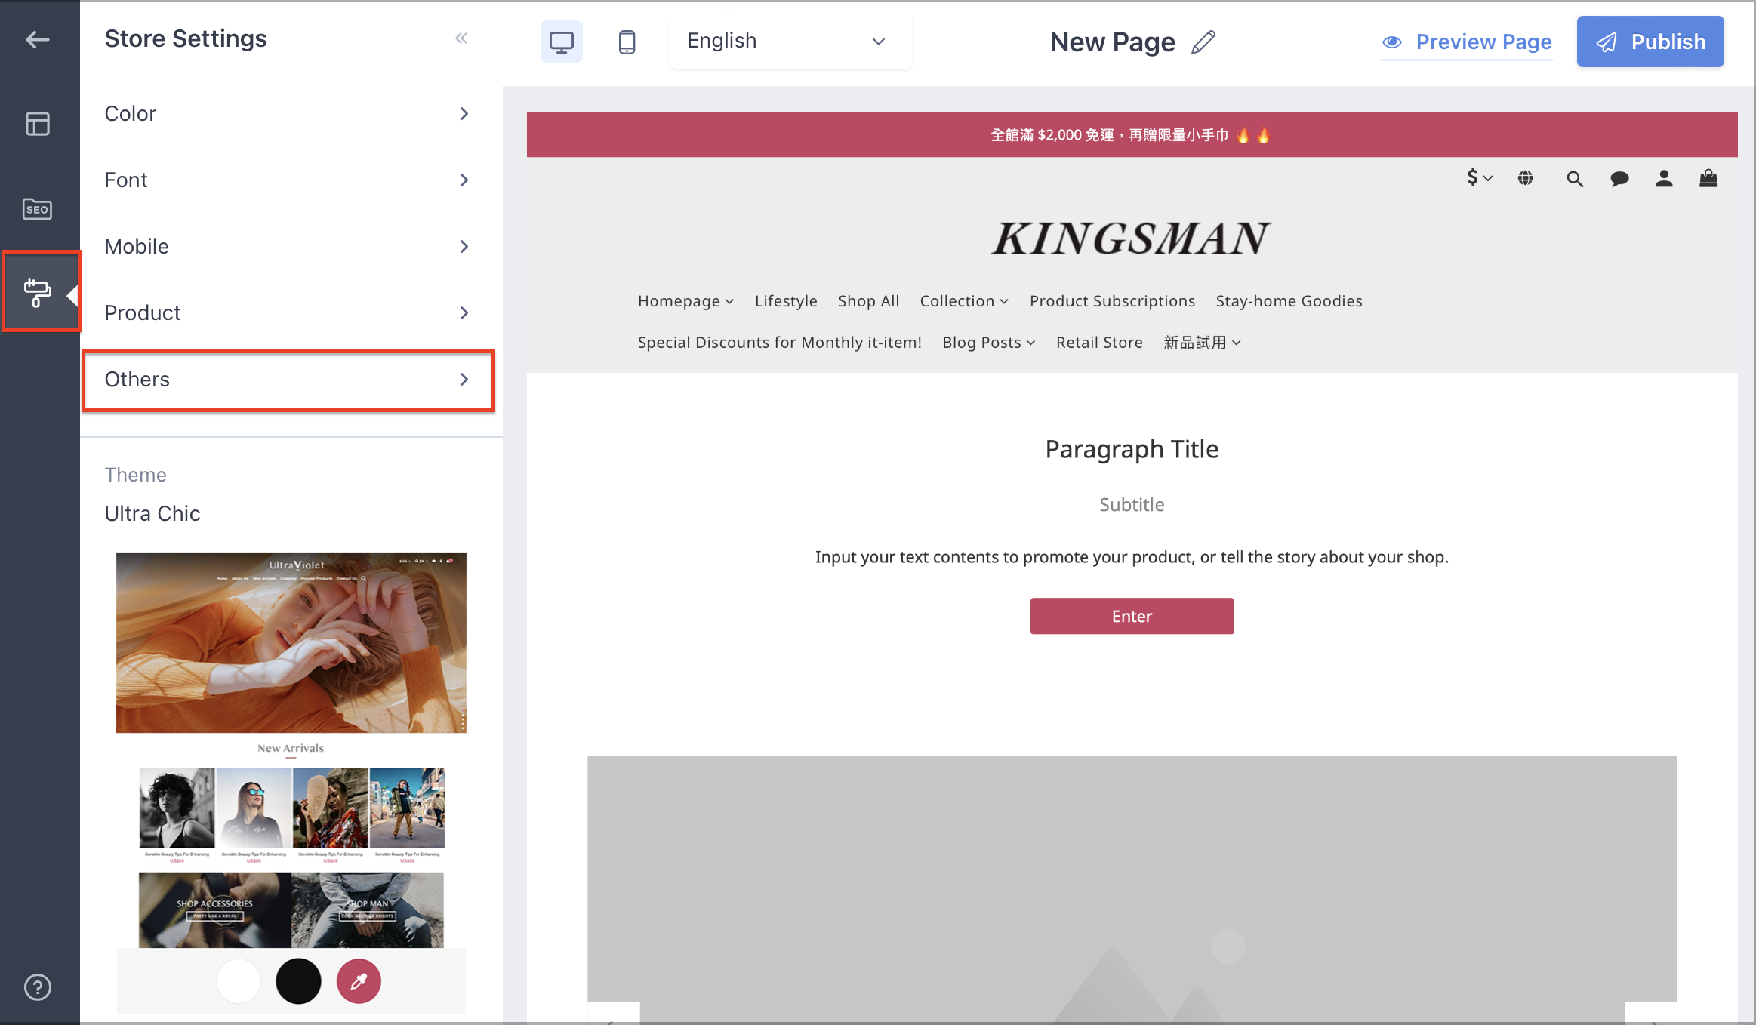Expand the Font settings

coord(288,180)
